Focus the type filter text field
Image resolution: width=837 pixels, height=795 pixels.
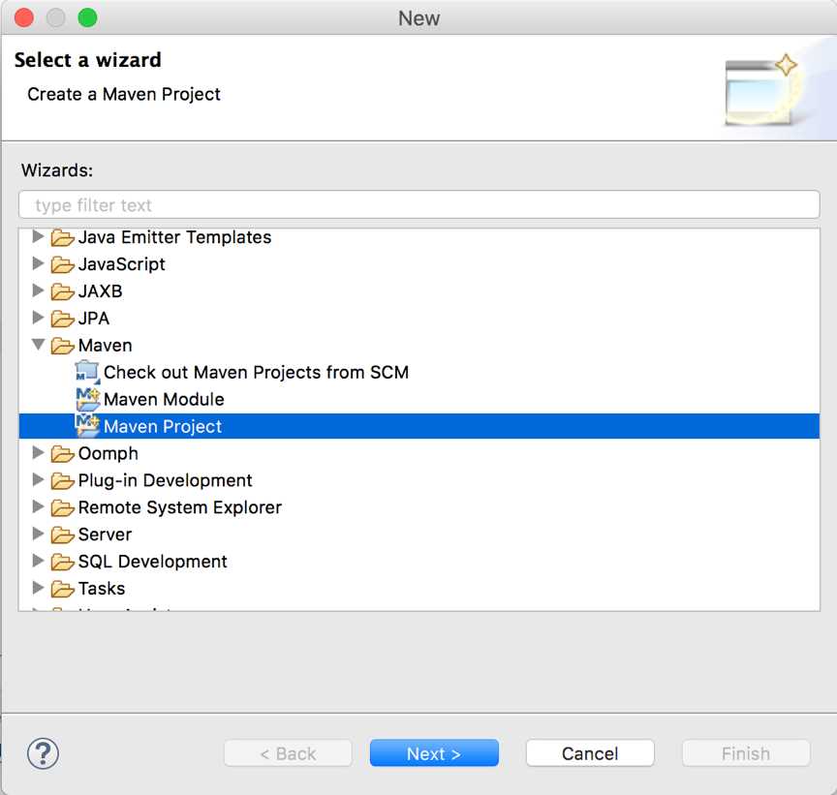[x=418, y=205]
